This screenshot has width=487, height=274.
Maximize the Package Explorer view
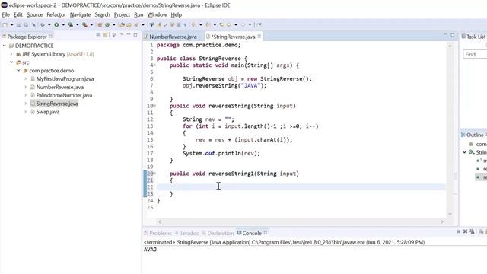coord(135,35)
